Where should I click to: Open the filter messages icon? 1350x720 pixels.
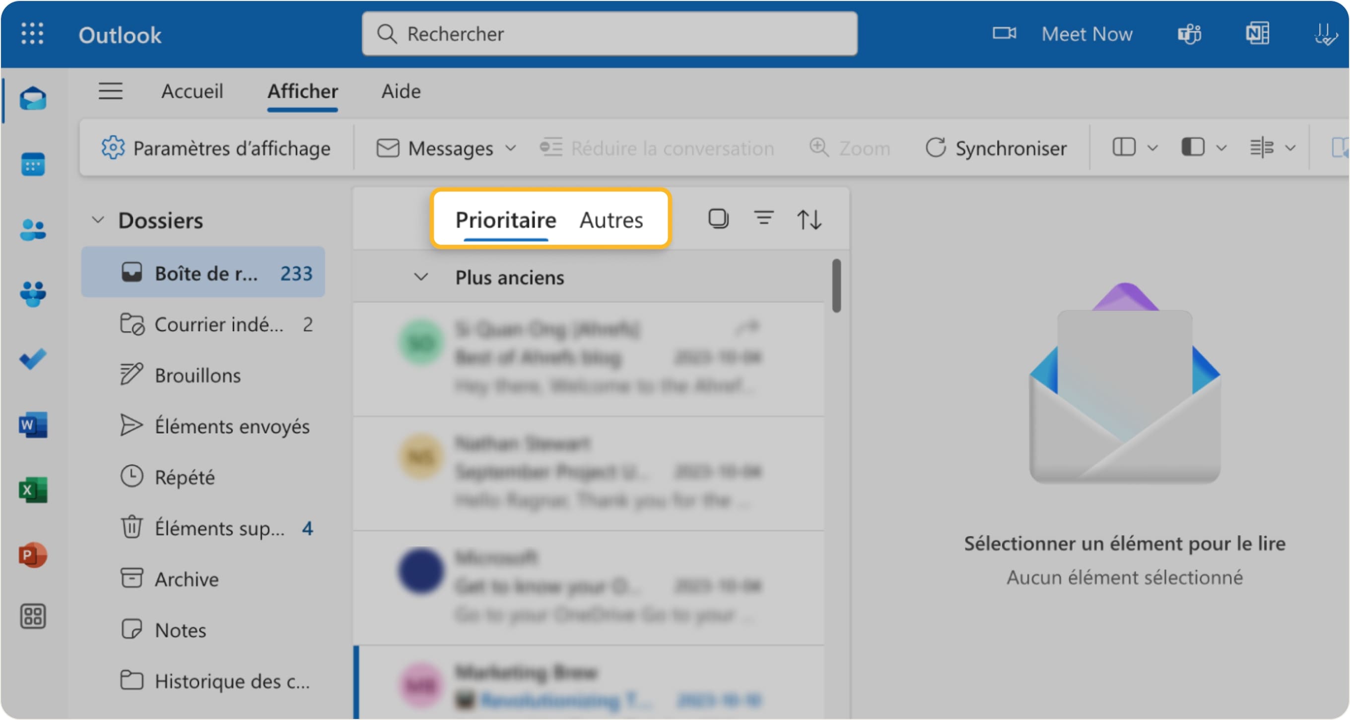point(763,218)
